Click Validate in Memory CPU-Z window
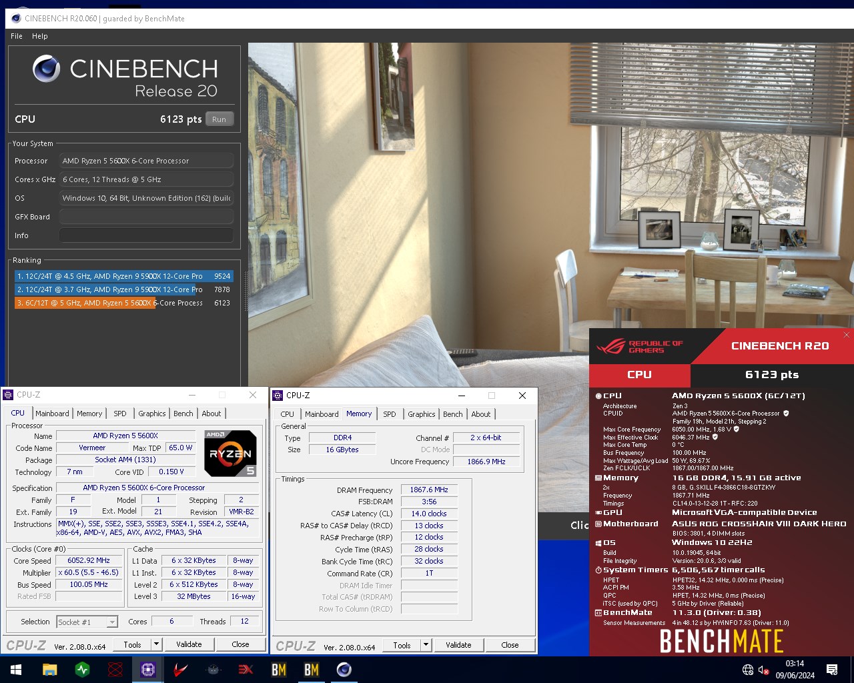 tap(458, 645)
